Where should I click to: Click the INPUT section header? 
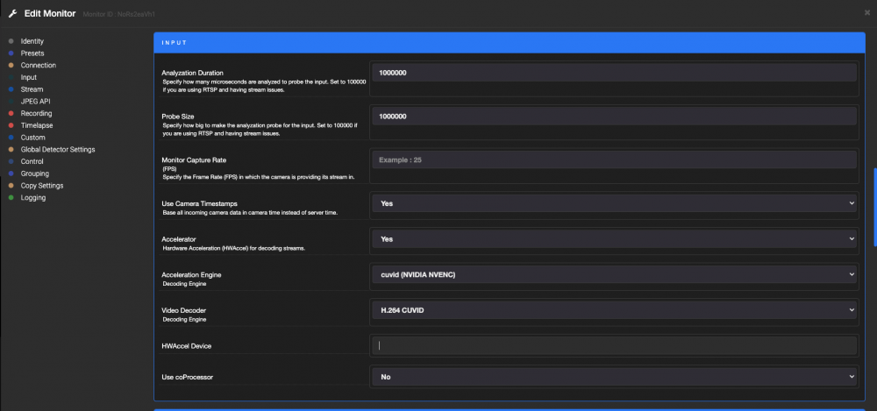[x=510, y=42]
